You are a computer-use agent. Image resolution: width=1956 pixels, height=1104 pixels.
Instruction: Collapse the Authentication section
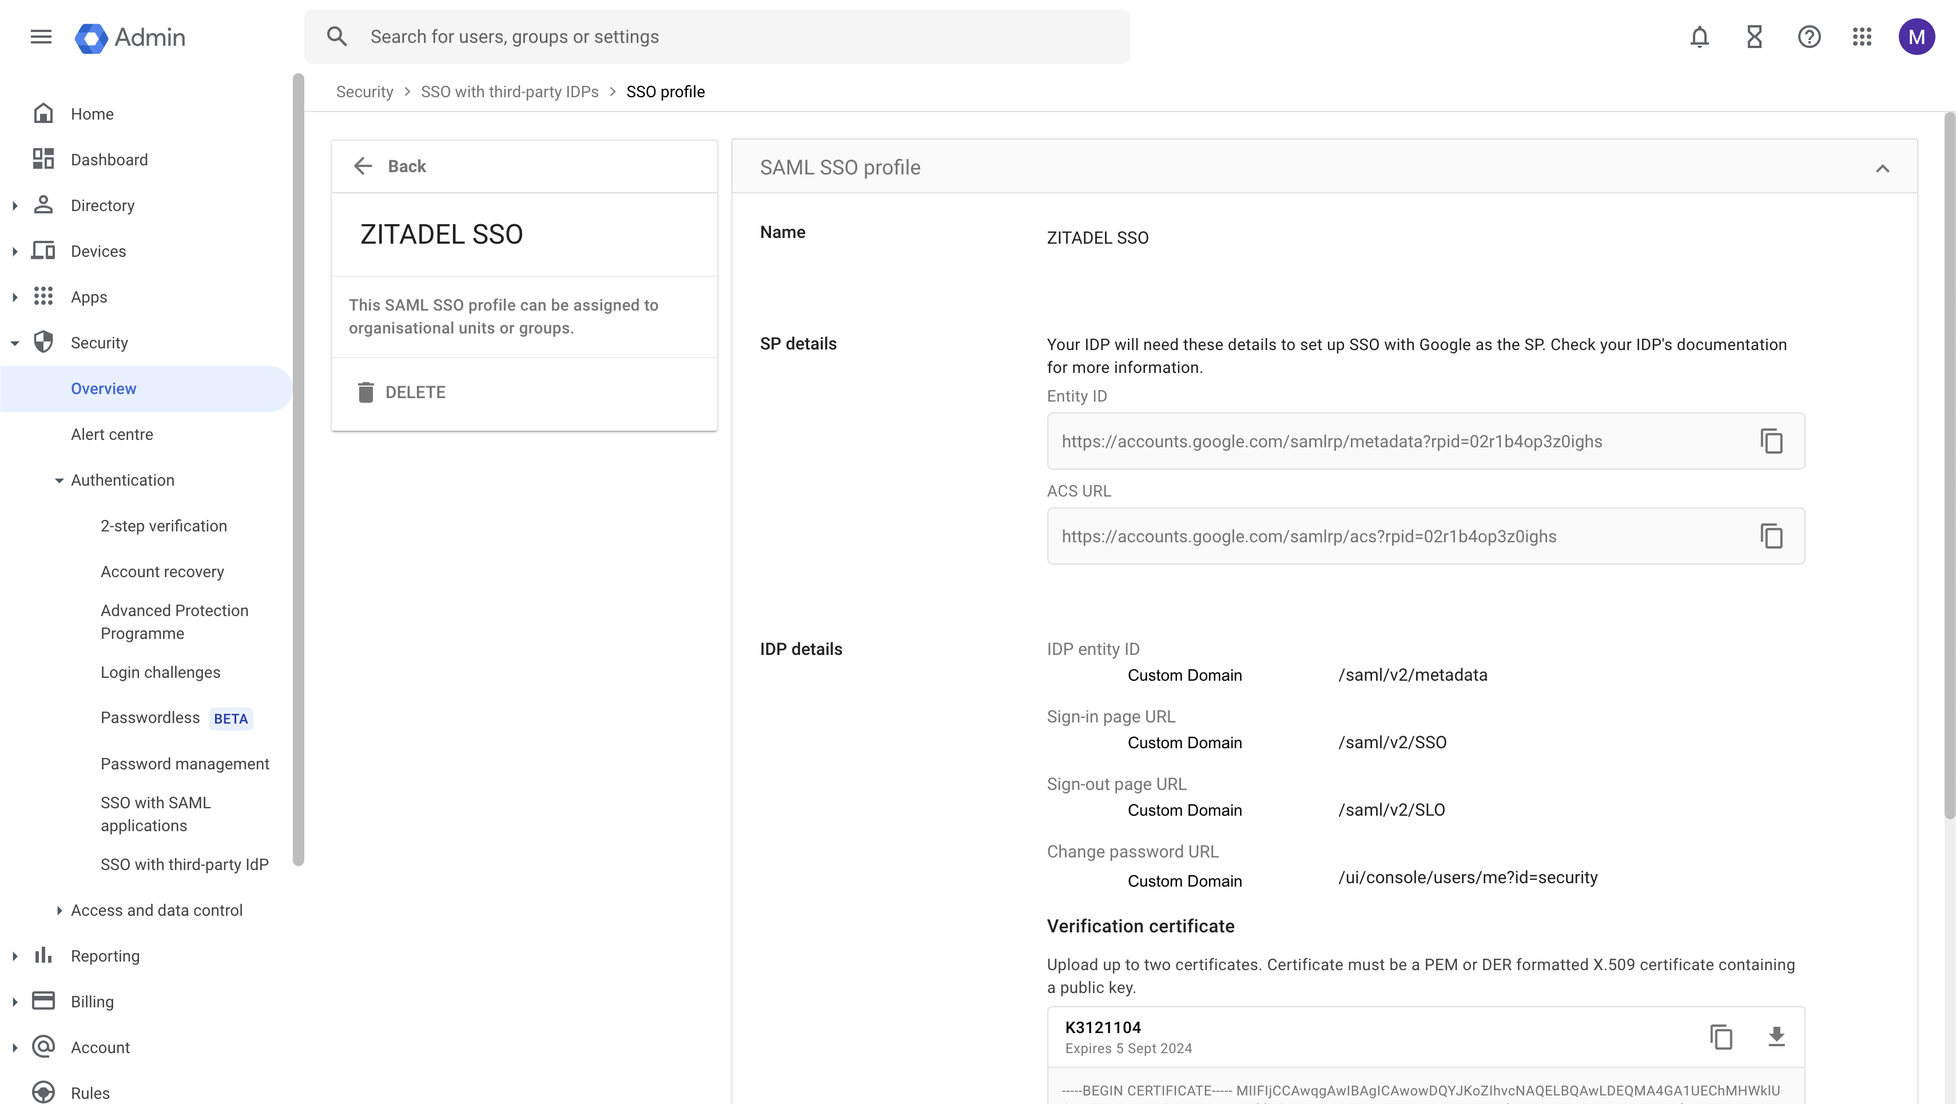coord(60,480)
